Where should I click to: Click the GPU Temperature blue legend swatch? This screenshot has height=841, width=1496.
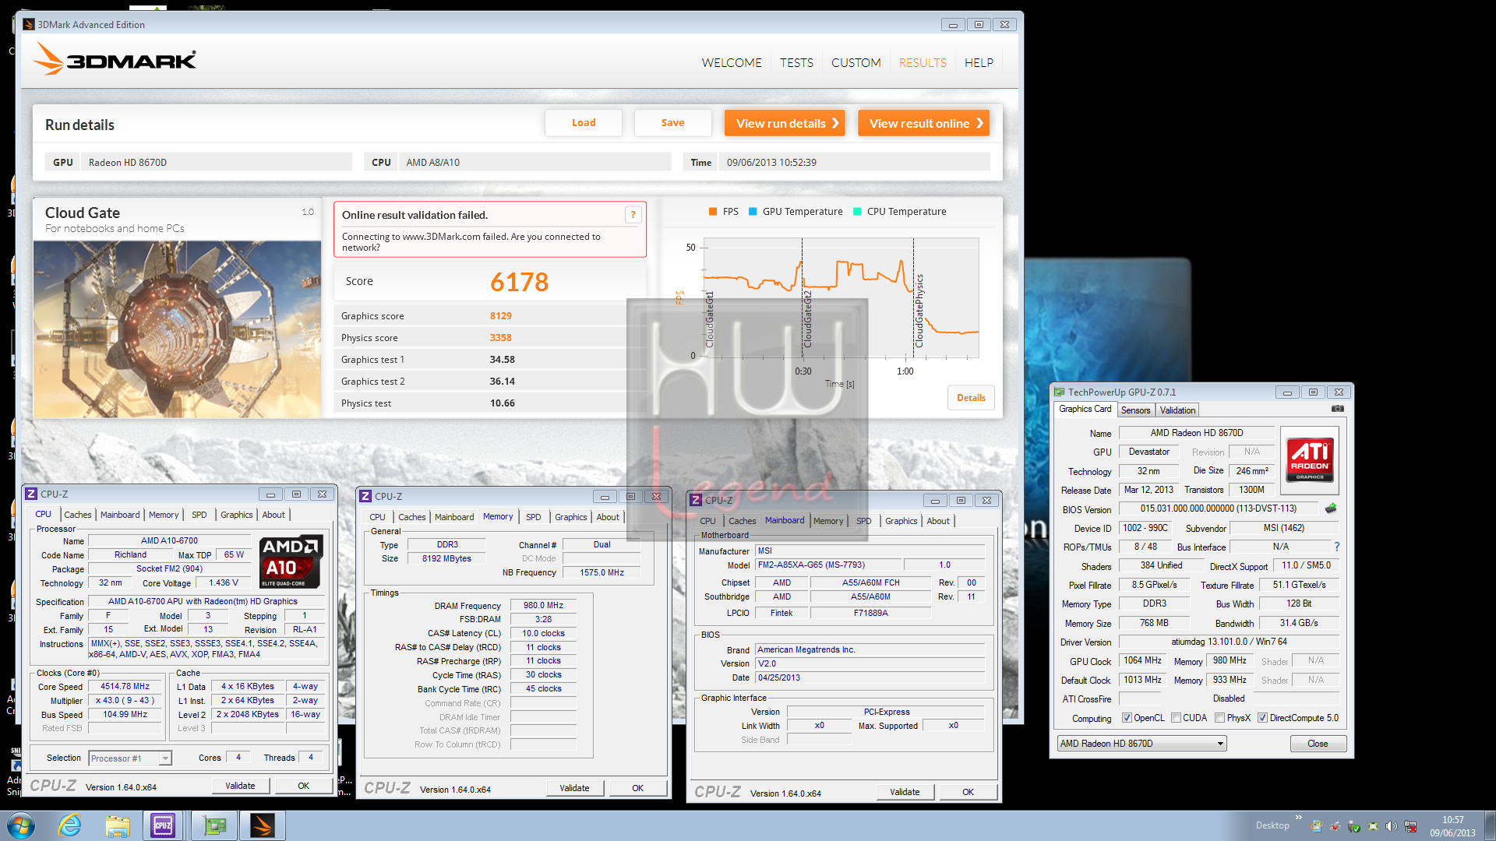click(753, 212)
